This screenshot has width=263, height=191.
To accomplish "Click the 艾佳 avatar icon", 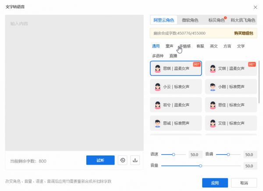I will pyautogui.click(x=213, y=124).
